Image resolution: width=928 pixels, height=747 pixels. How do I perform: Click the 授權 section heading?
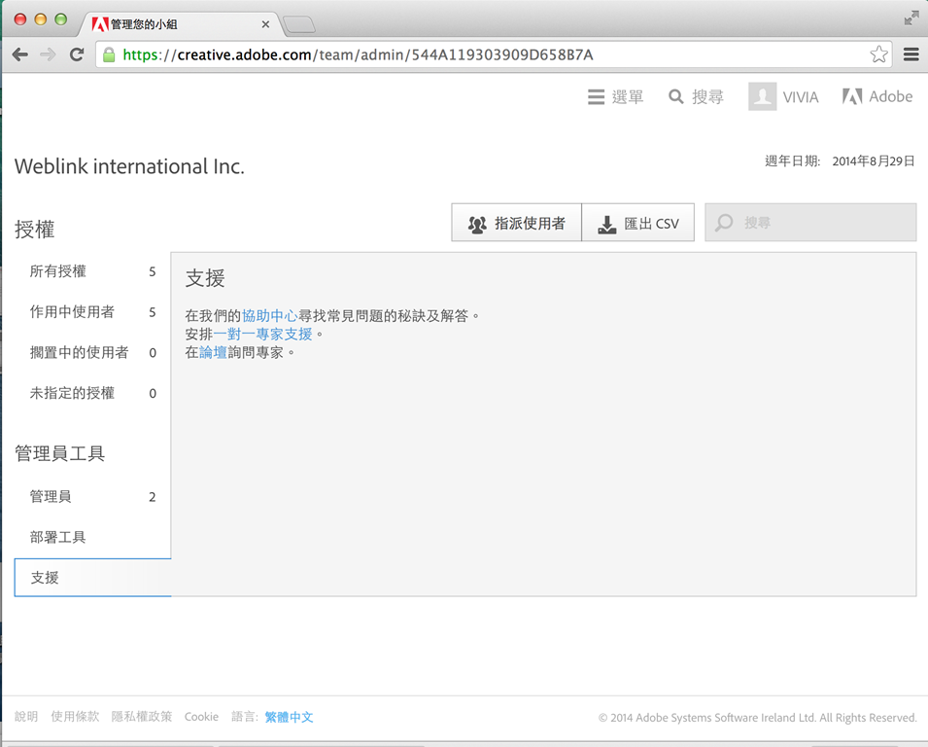(x=34, y=230)
